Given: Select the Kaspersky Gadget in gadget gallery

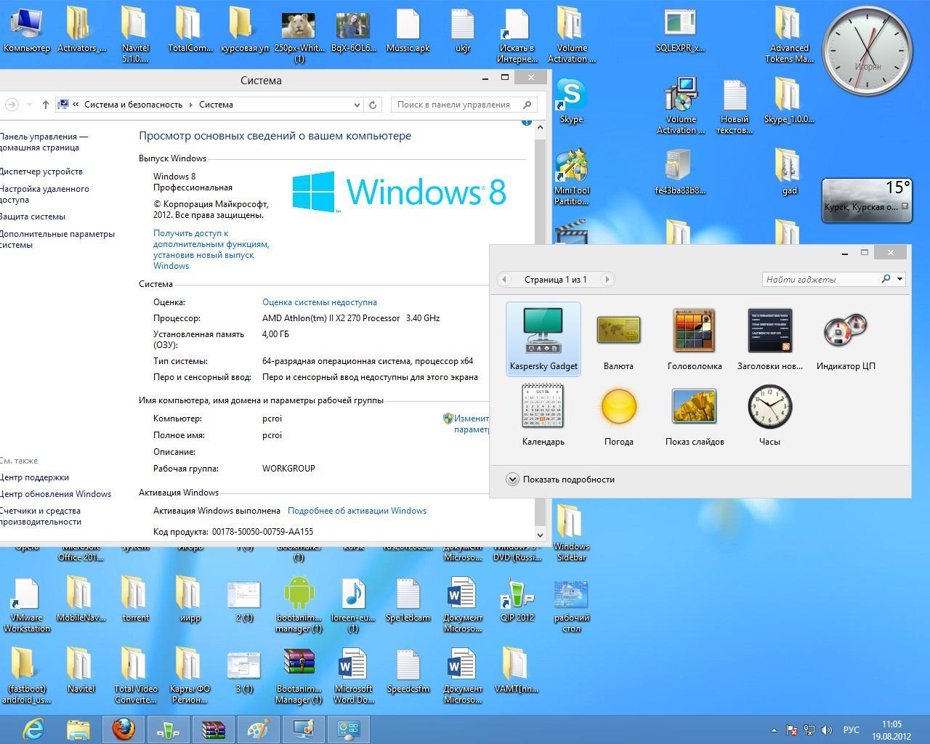Looking at the screenshot, I should [x=543, y=339].
